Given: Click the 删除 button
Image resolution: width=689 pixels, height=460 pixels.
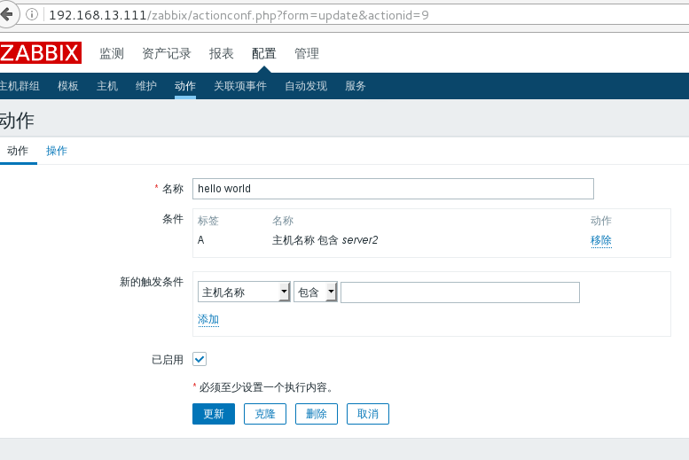Looking at the screenshot, I should (317, 414).
